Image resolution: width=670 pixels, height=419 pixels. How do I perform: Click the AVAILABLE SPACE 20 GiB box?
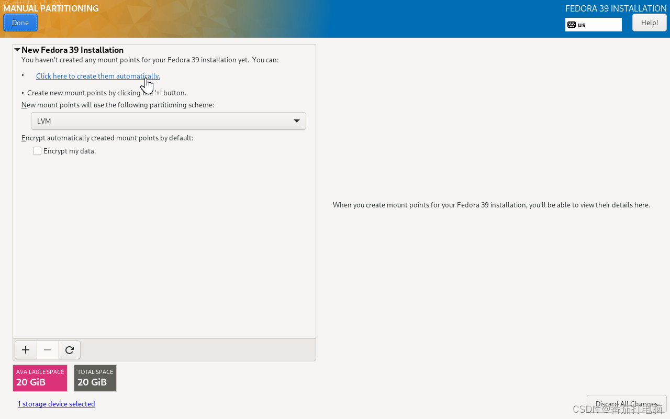[40, 378]
